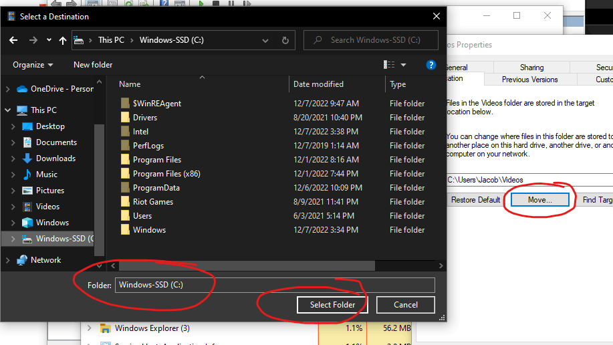Select the Riot Games folder icon
The height and width of the screenshot is (345, 613).
point(125,202)
